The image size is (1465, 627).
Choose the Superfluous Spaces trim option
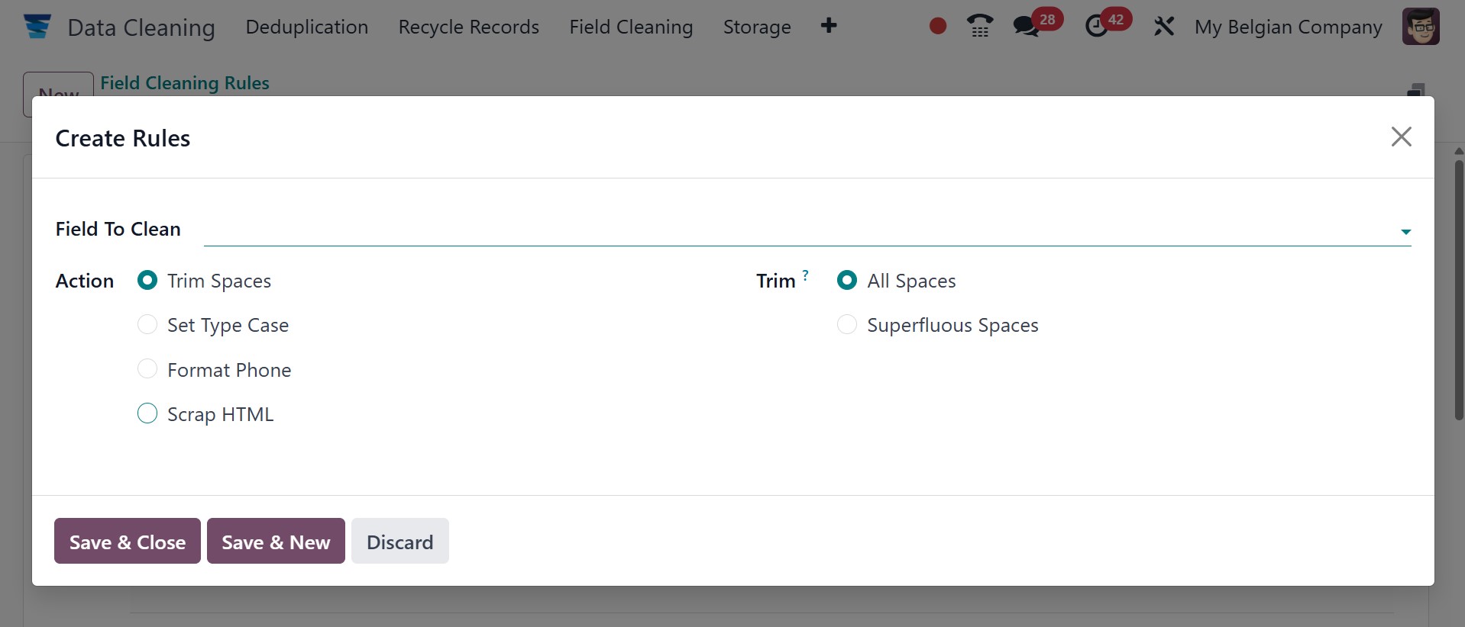pos(847,325)
